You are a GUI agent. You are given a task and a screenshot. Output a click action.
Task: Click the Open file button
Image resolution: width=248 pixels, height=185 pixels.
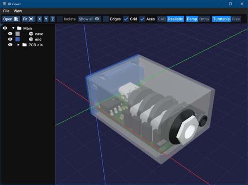coord(11,19)
